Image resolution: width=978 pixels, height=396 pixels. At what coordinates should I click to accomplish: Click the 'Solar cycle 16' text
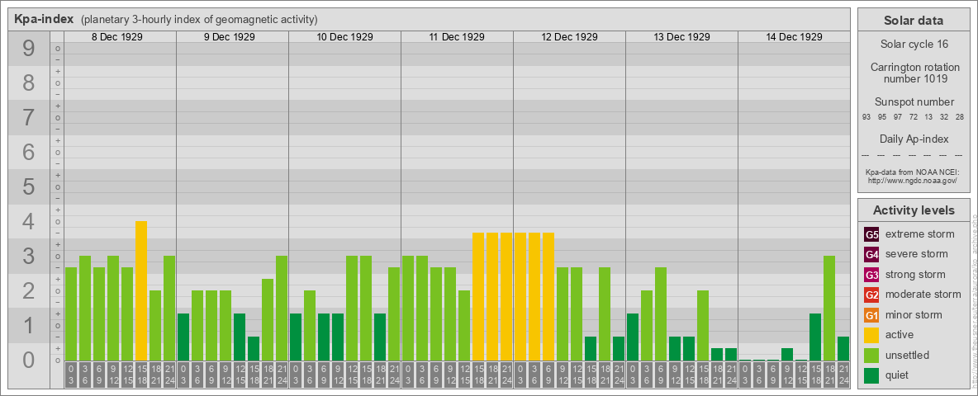(x=914, y=45)
